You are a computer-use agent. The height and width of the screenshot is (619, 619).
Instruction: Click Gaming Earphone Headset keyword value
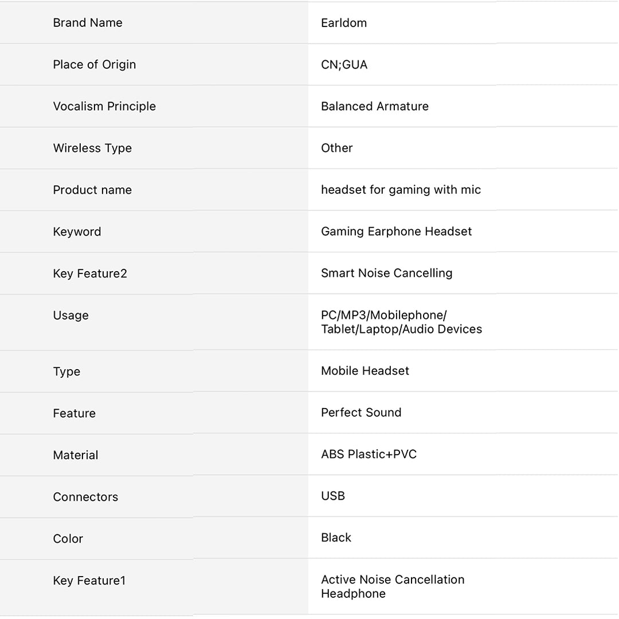[397, 232]
